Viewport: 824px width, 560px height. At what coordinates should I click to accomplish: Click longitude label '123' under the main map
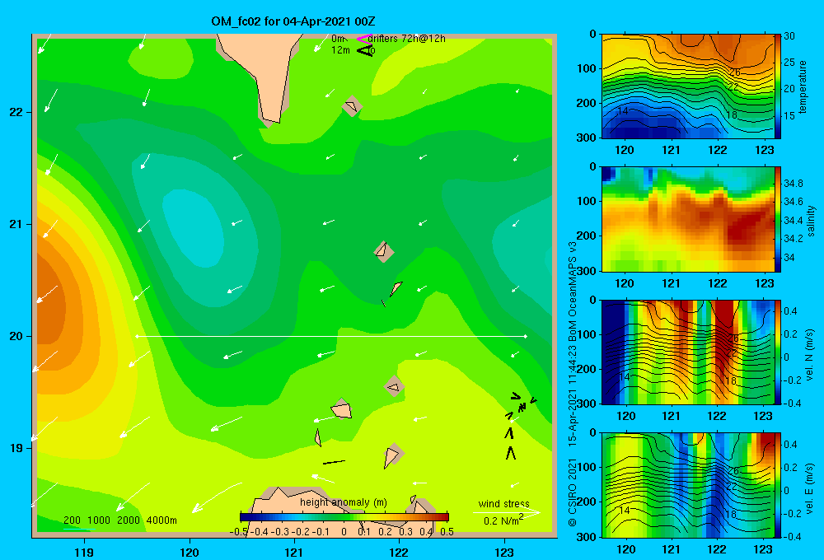(504, 552)
